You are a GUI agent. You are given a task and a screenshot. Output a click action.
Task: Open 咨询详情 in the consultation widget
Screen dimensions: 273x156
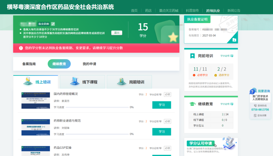pos(260,115)
